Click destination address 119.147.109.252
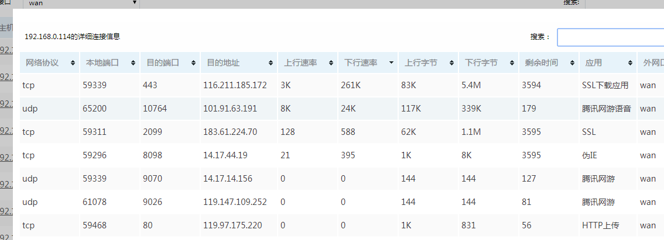Viewport: 664px width, 240px height. click(235, 202)
